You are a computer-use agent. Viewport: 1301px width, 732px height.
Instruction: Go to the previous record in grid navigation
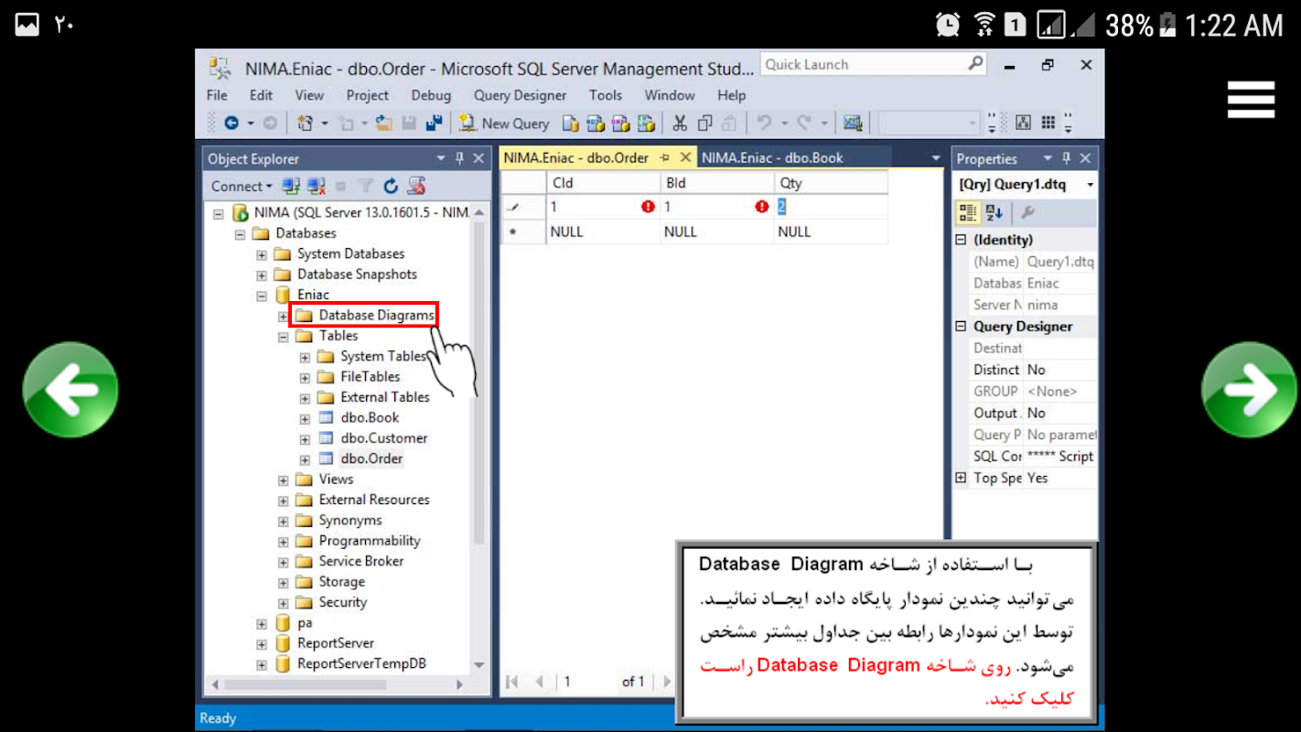click(540, 682)
